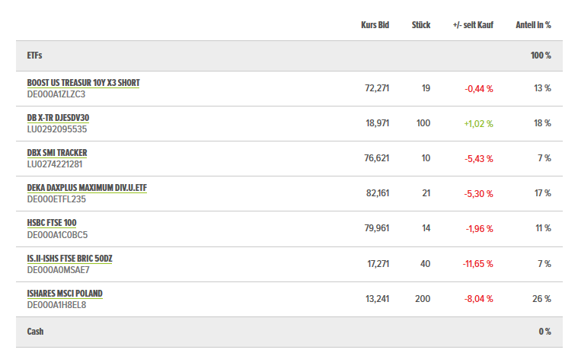Image resolution: width=578 pixels, height=356 pixels.
Task: Click the 100 % total in ETFs row
Action: point(541,56)
